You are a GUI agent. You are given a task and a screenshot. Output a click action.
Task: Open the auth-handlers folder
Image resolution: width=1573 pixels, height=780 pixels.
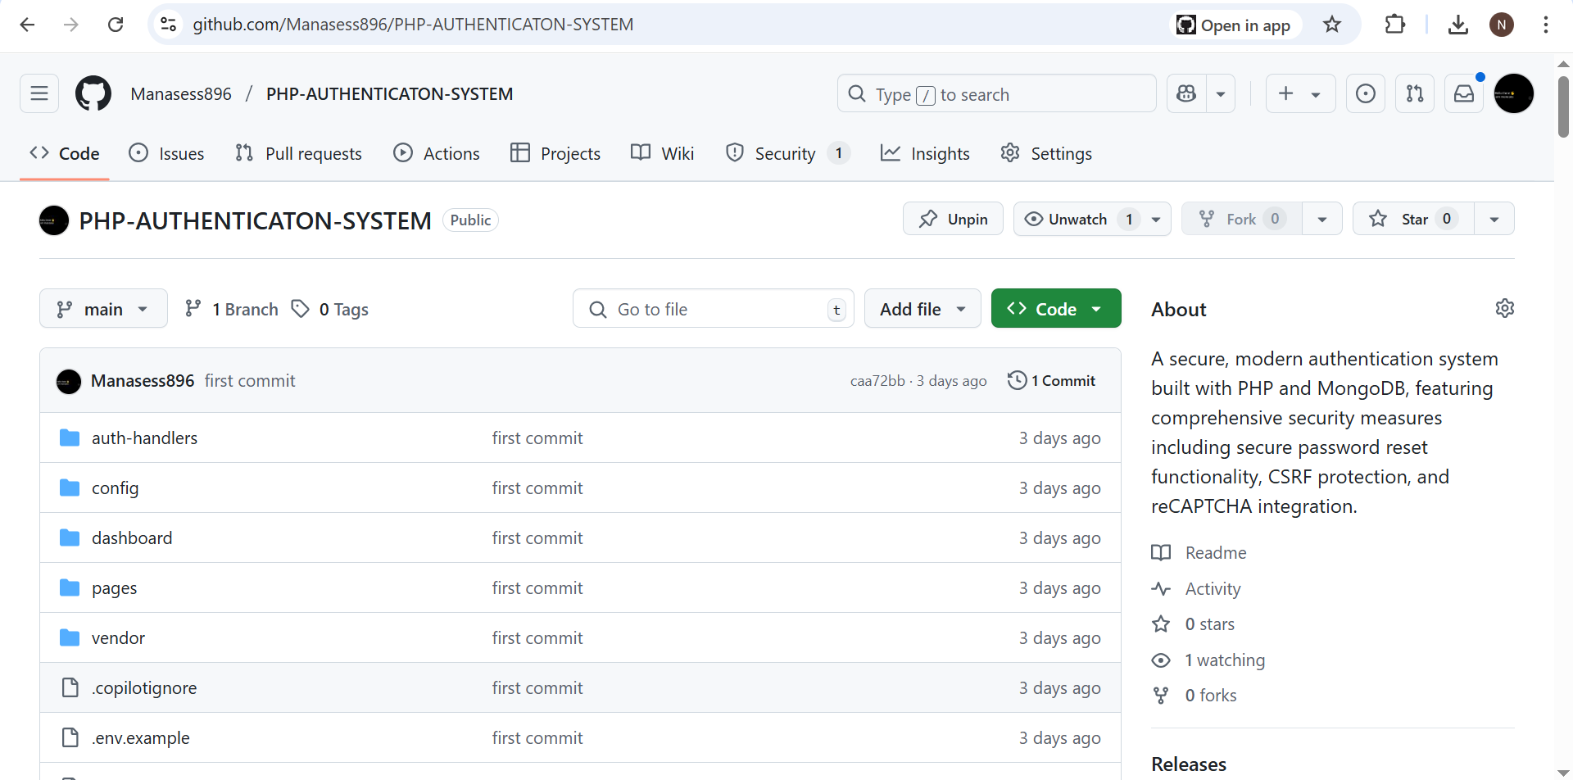[144, 438]
